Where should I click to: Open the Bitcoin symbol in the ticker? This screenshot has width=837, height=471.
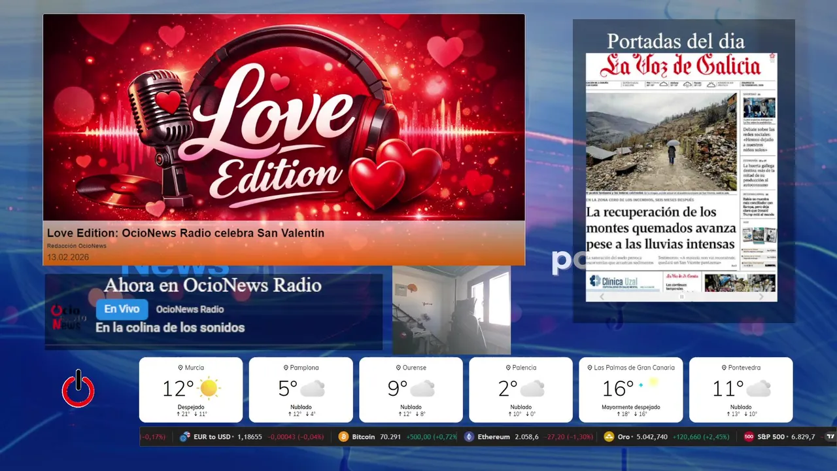[363, 436]
